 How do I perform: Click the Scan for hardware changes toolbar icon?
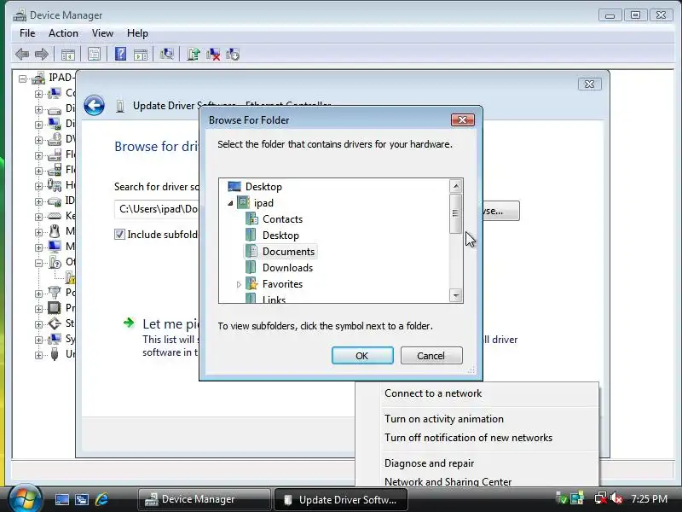pyautogui.click(x=166, y=54)
